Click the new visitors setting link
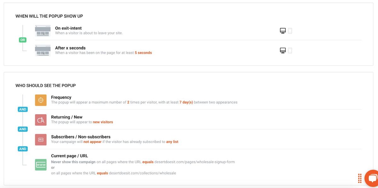The image size is (378, 188). (x=103, y=122)
